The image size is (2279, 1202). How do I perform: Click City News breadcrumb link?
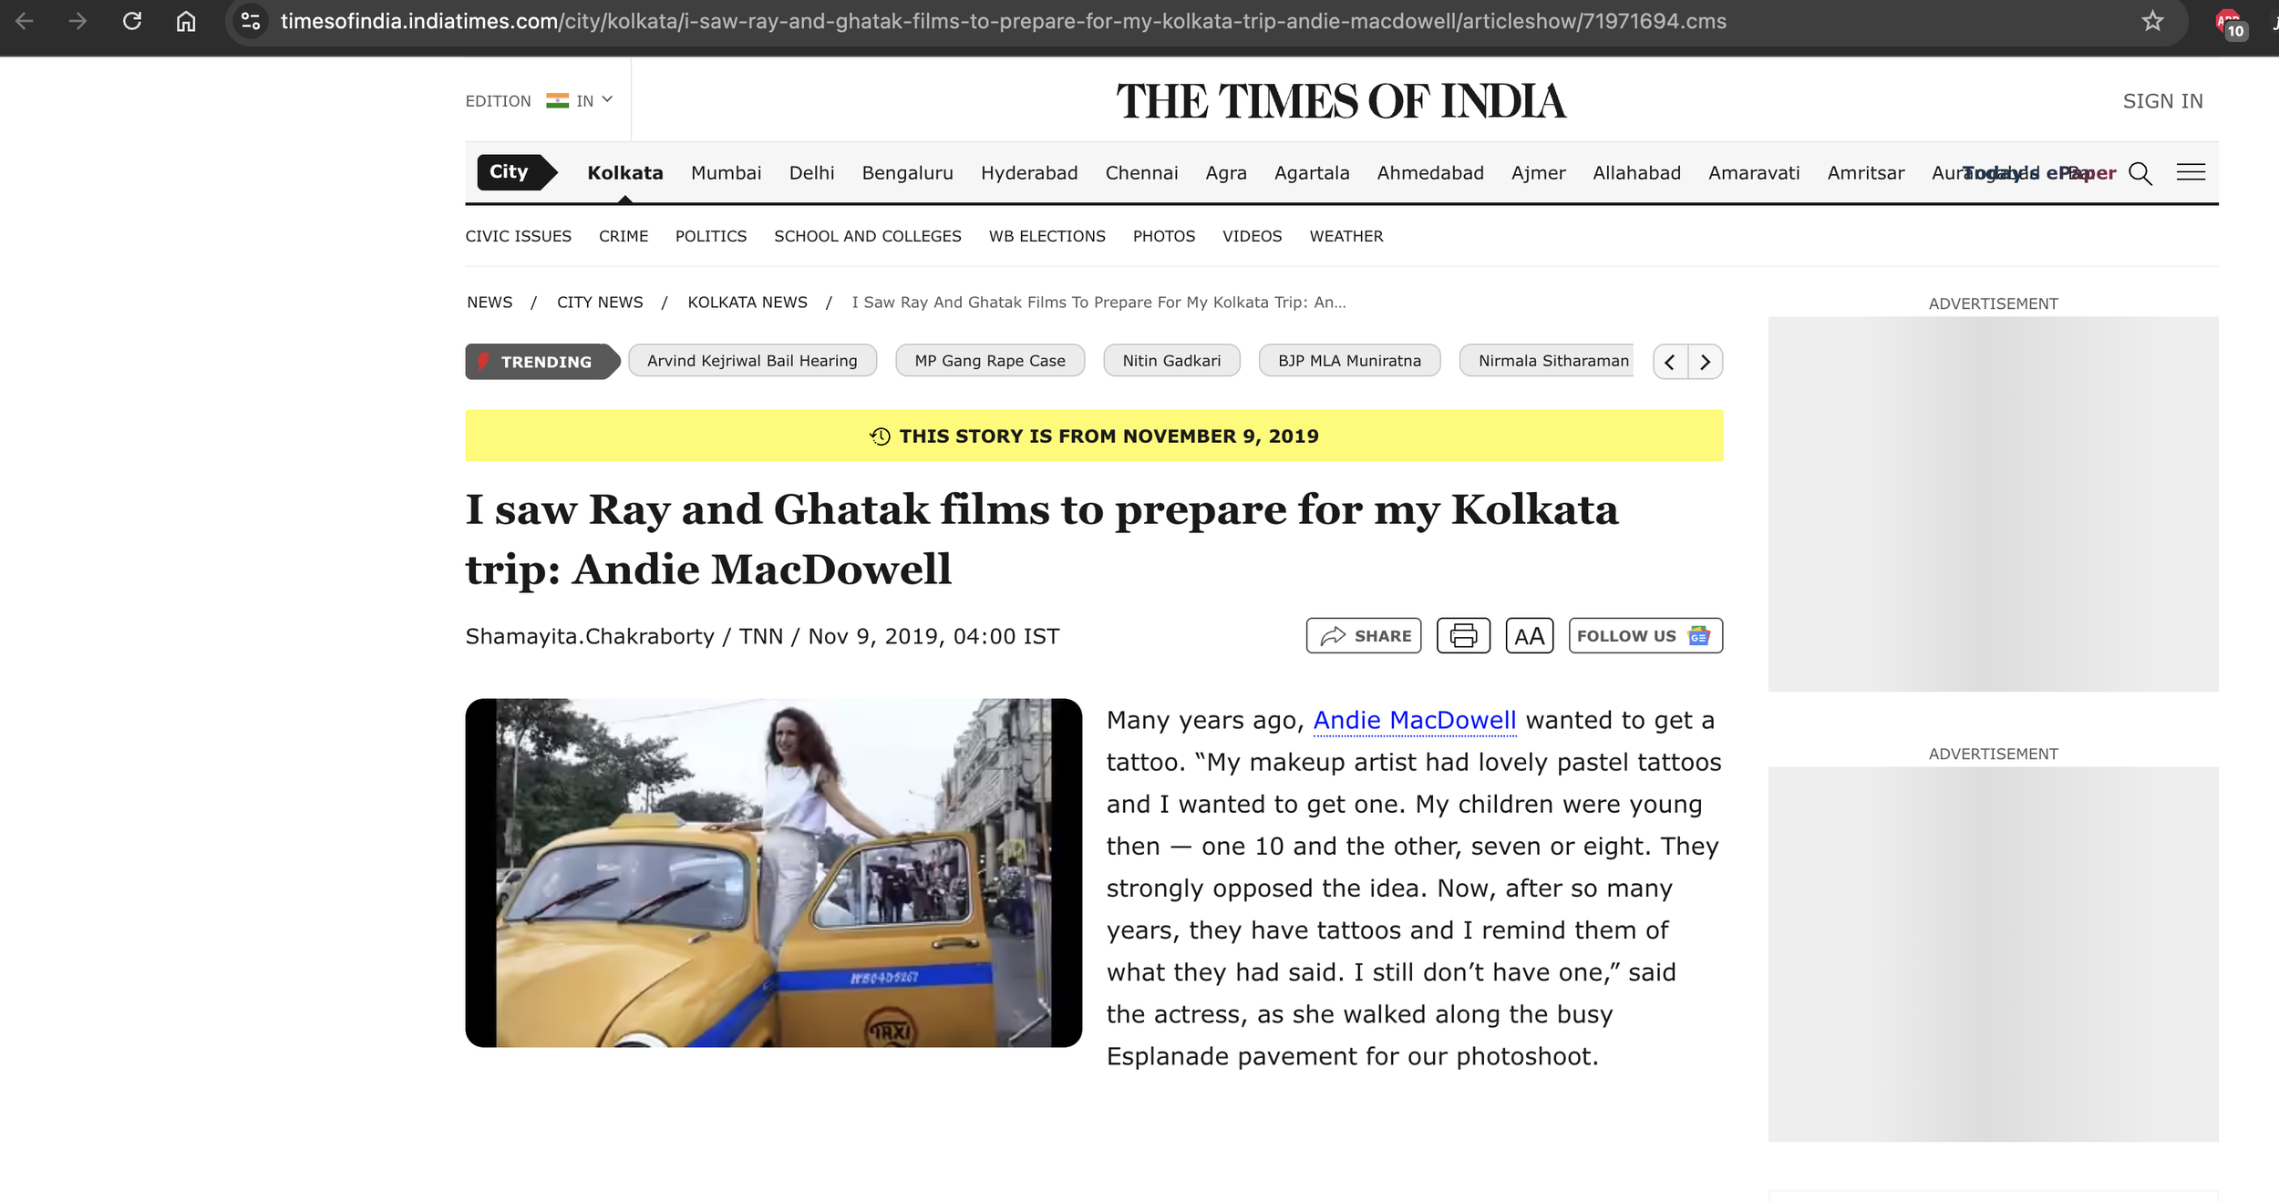coord(600,302)
